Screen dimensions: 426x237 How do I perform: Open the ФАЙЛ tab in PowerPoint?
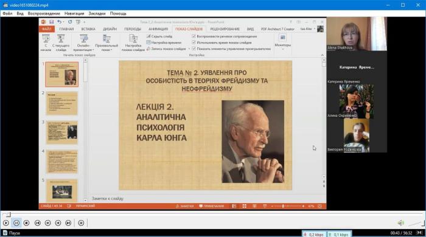(47, 29)
